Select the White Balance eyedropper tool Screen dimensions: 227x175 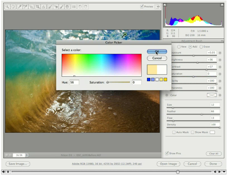20,7
